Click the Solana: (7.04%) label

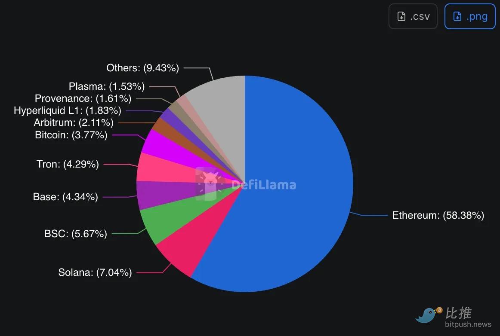(95, 272)
